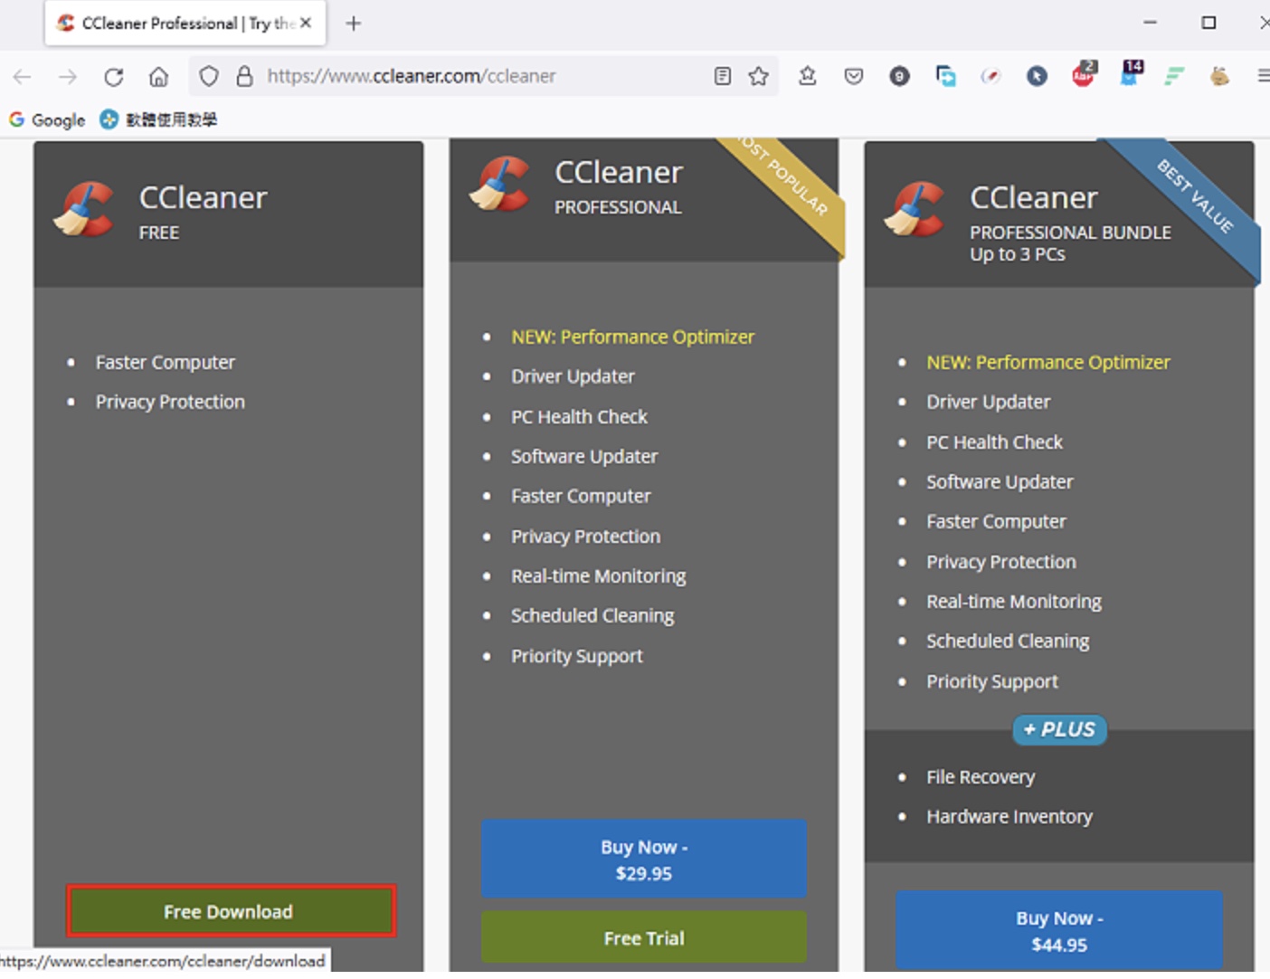1270x979 pixels.
Task: Click 'Scheduled Cleaning' in Professional card
Action: pyautogui.click(x=592, y=616)
